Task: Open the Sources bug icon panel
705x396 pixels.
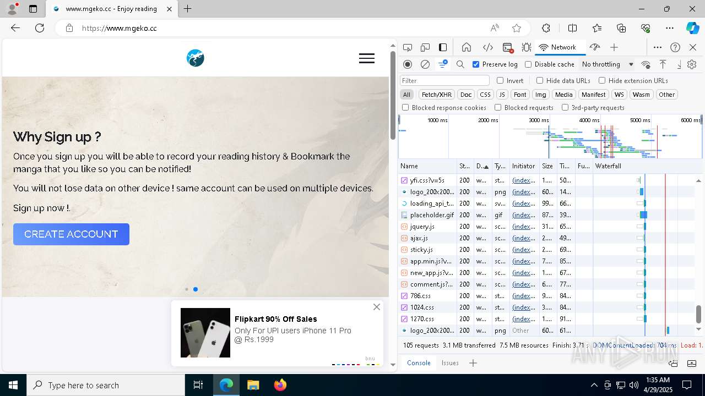Action: coord(527,47)
